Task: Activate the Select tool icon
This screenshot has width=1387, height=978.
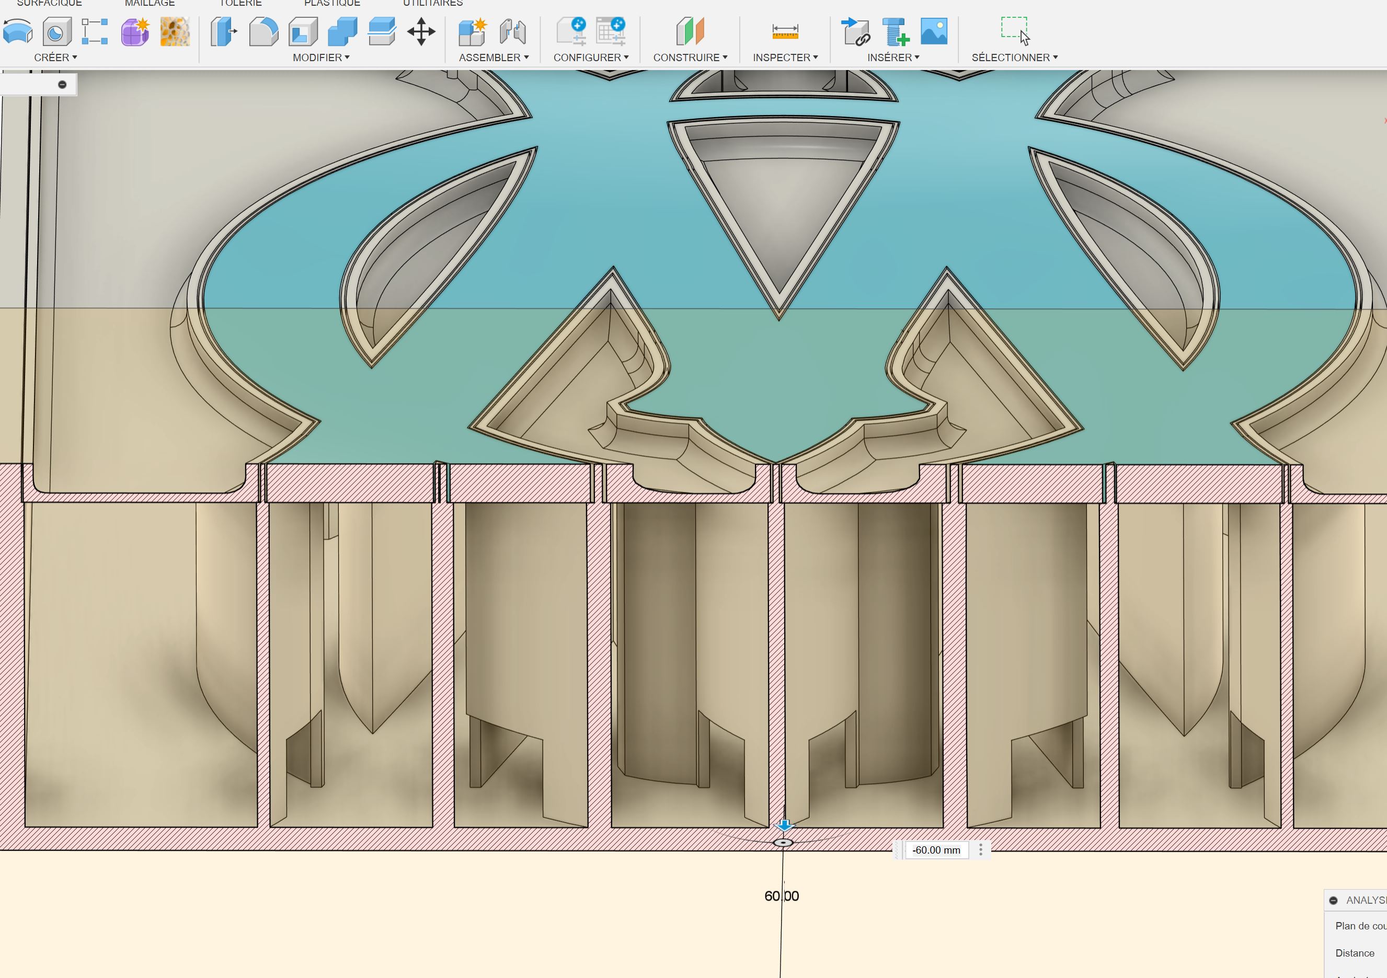Action: tap(1015, 31)
